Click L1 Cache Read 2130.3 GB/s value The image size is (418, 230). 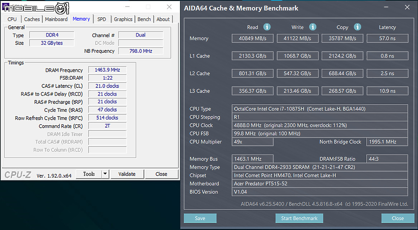coord(252,56)
